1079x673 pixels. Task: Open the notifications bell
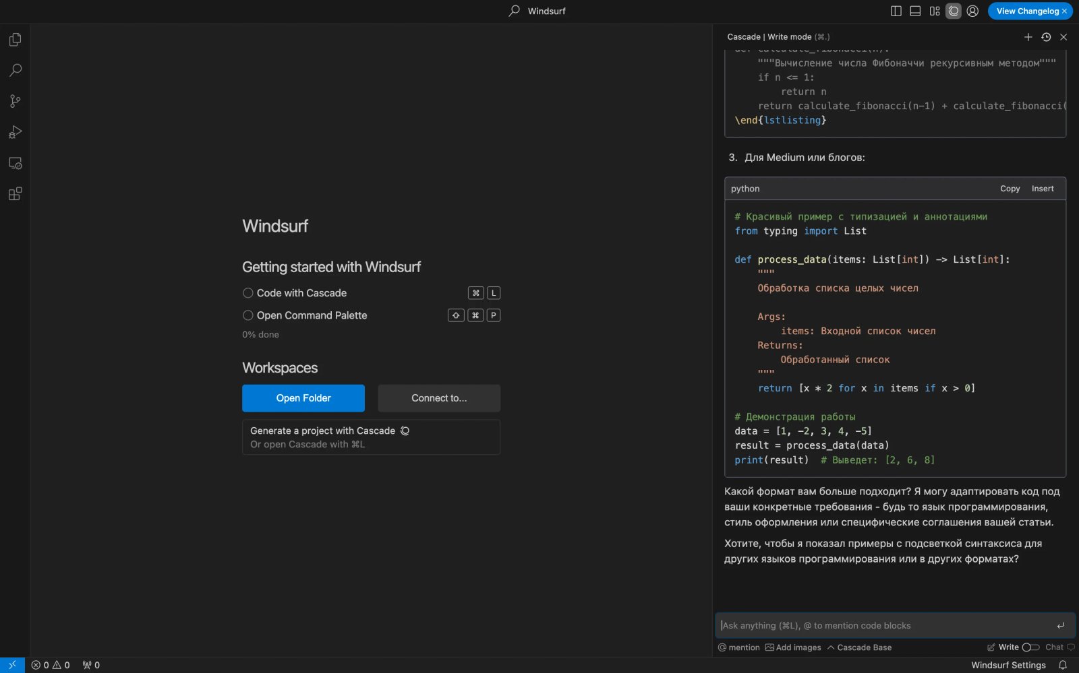click(x=1063, y=665)
